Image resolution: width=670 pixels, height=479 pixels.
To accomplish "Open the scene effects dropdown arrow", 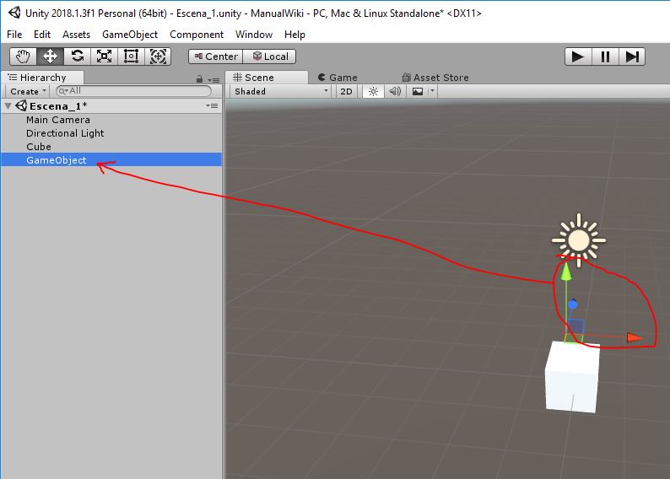I will point(432,91).
